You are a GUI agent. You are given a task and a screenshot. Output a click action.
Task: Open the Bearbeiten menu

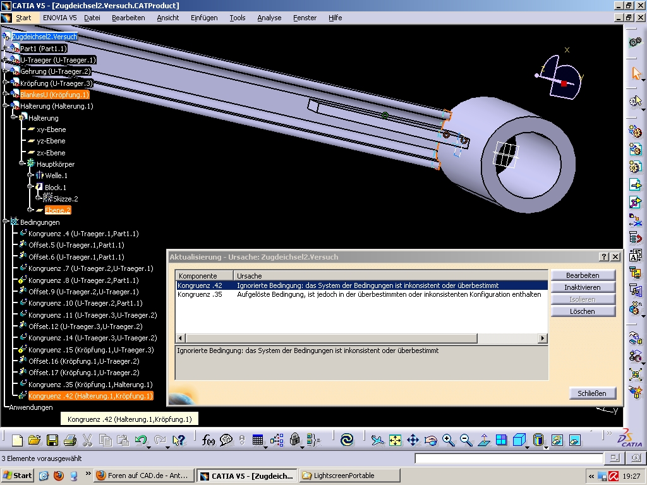(x=128, y=18)
